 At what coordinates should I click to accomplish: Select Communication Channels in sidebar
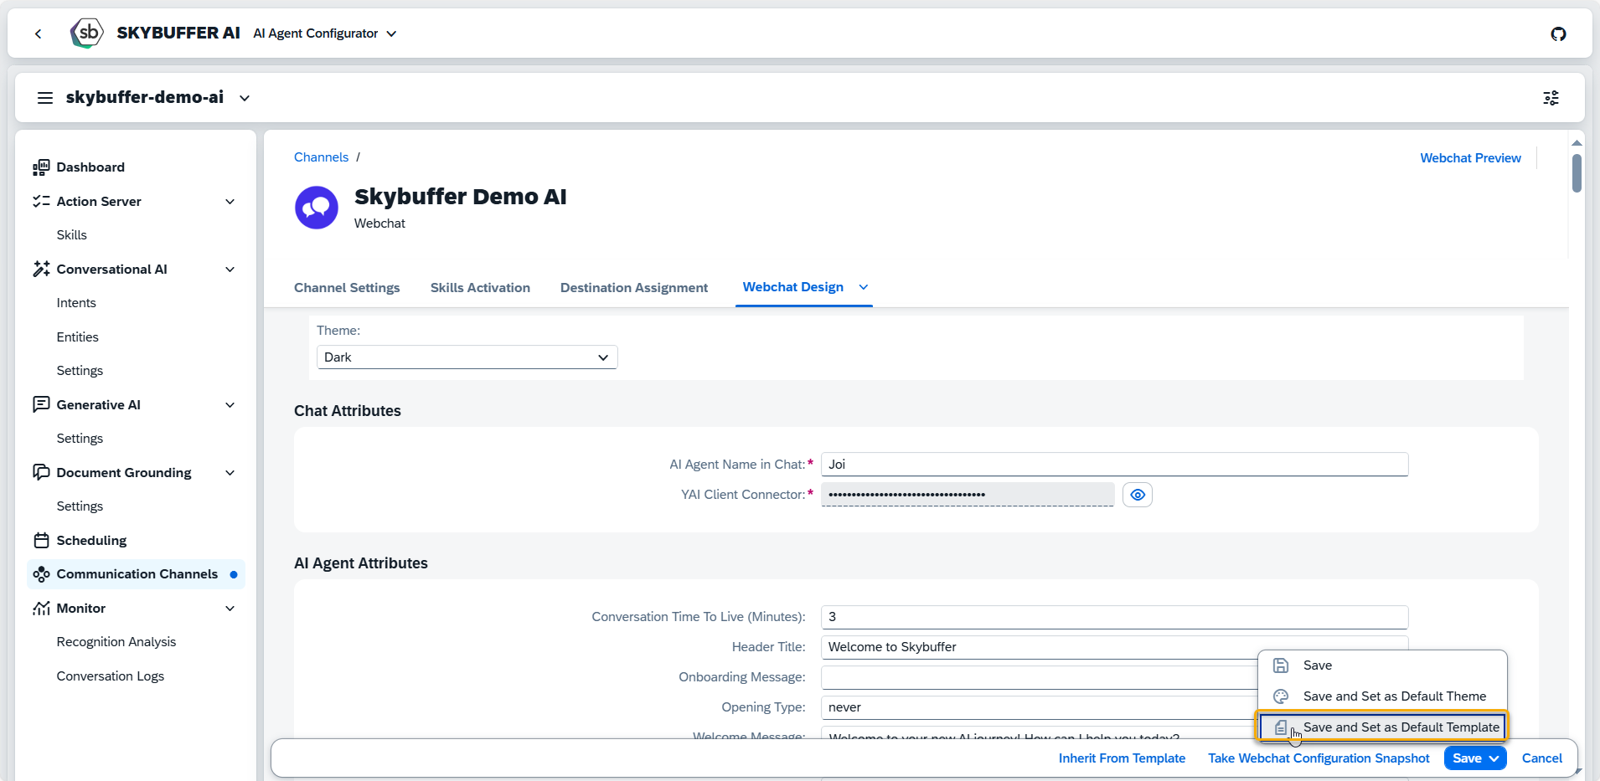tap(136, 574)
